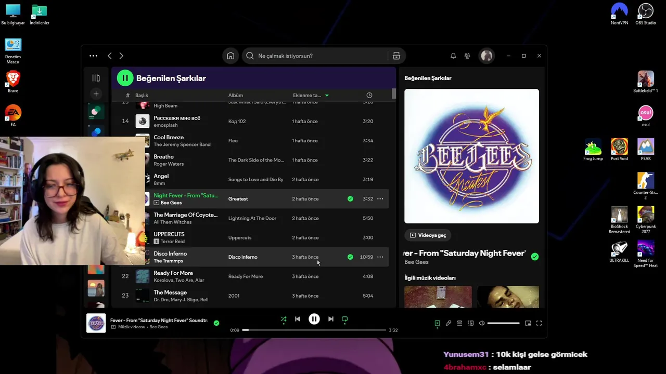Open the NordVPN desktop icon

point(619,14)
